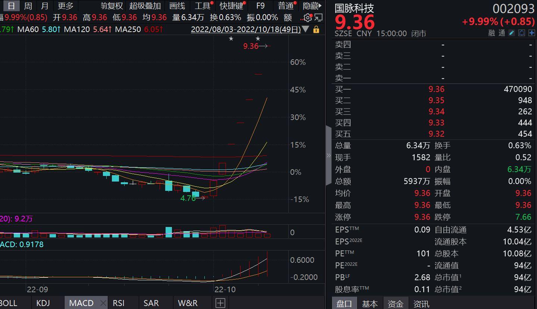
Task: Click the date range 2022/08/03-2022/10/18 link
Action: pos(246,29)
